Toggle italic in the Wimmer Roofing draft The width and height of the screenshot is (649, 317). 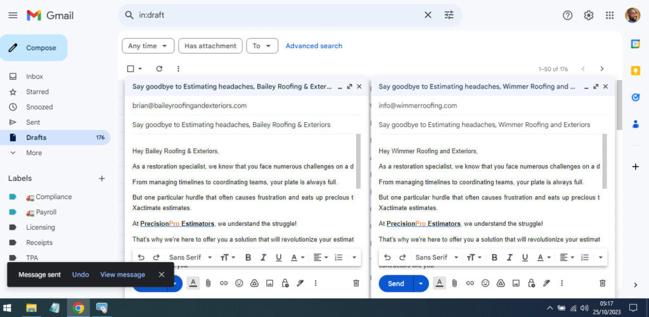[x=509, y=258]
